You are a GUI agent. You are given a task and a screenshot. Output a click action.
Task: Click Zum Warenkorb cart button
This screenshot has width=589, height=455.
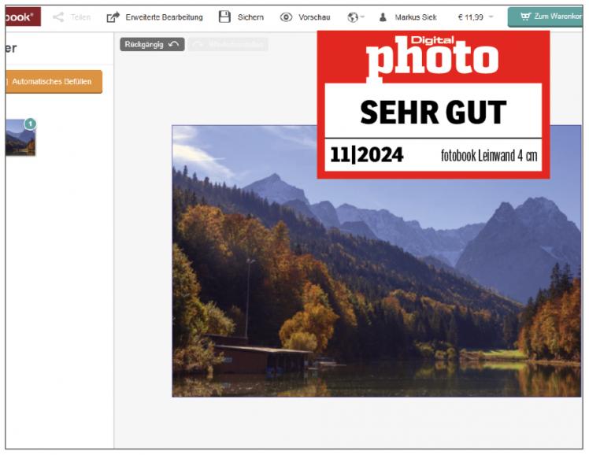546,17
